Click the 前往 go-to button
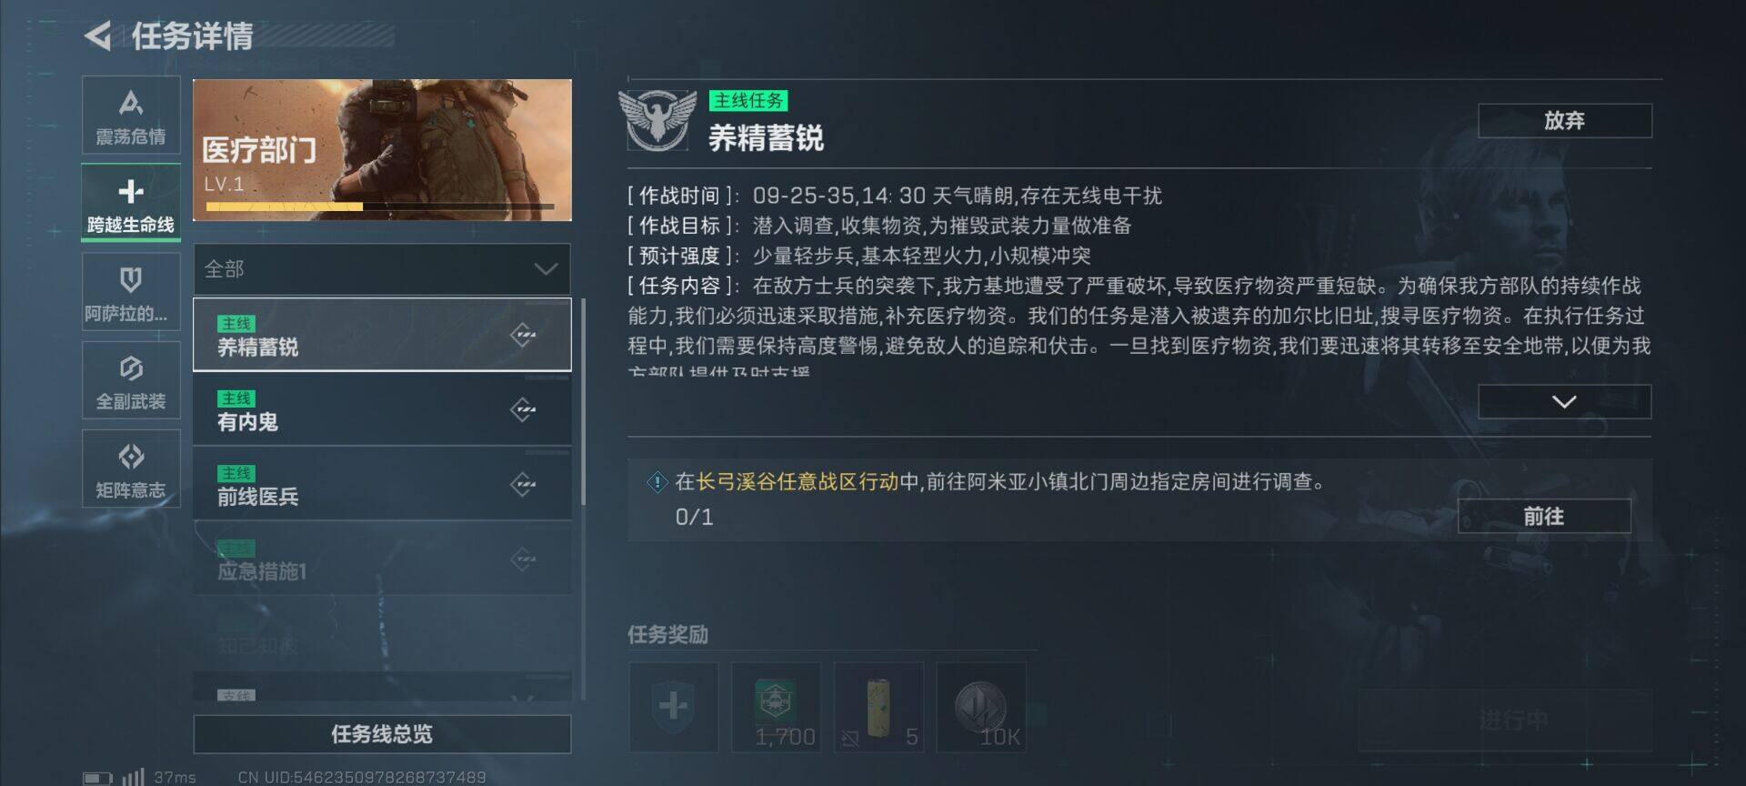1746x786 pixels. [x=1544, y=516]
